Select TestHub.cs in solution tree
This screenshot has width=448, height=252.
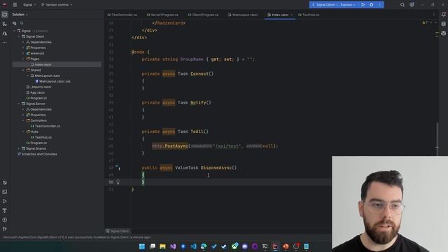pyautogui.click(x=41, y=137)
